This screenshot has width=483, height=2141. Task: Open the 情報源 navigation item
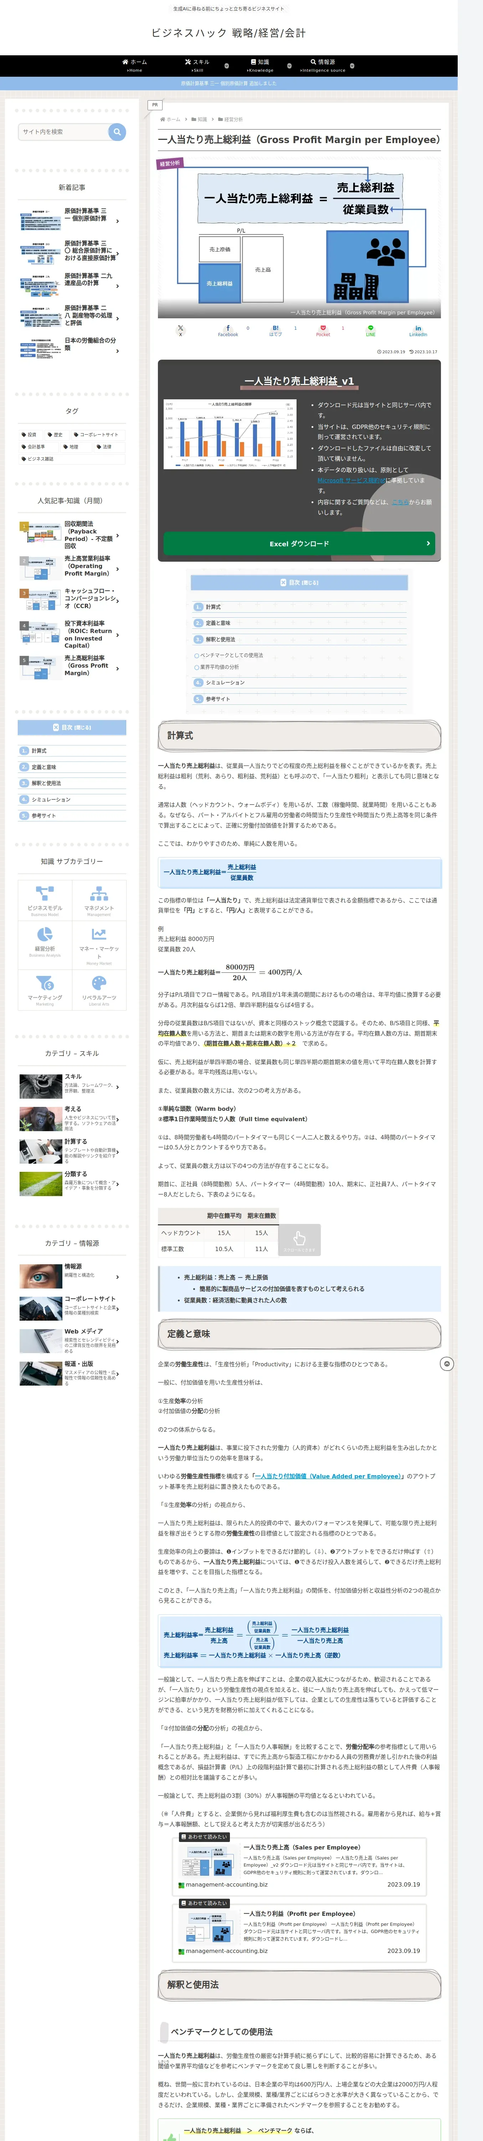(323, 65)
